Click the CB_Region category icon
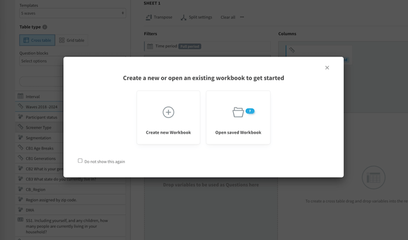Viewport: 408px width, 240px height. (x=20, y=188)
